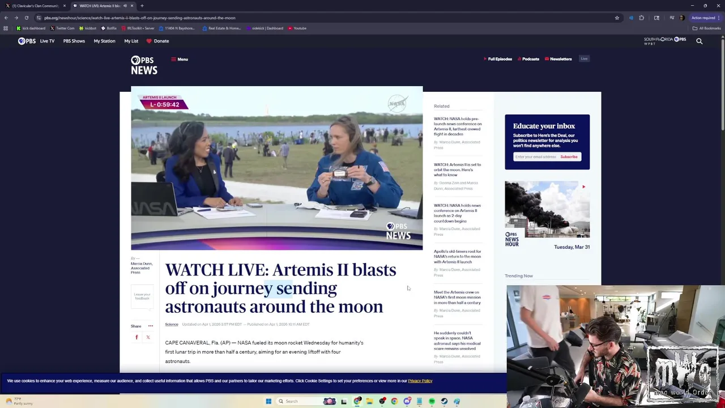
Task: Open the share more options dots
Action: click(x=150, y=326)
